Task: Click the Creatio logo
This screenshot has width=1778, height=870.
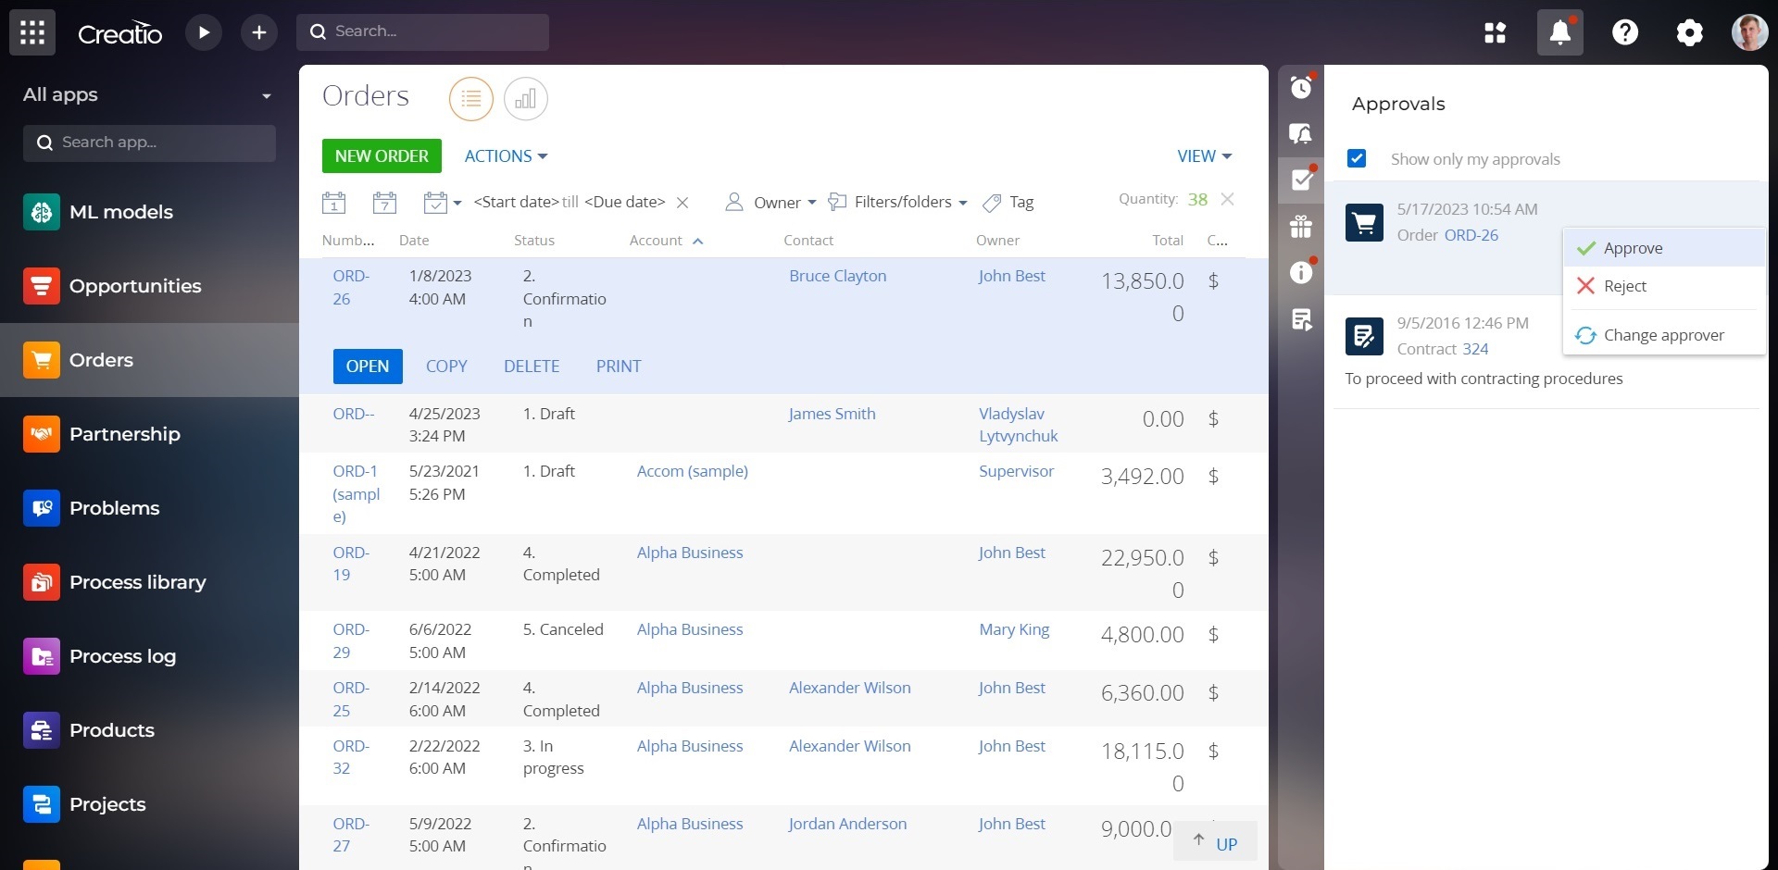Action: pos(119,33)
